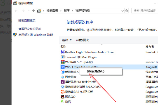The width and height of the screenshot is (158, 105).
Task: Select the Realtek audio driver icon
Action: (x=63, y=52)
